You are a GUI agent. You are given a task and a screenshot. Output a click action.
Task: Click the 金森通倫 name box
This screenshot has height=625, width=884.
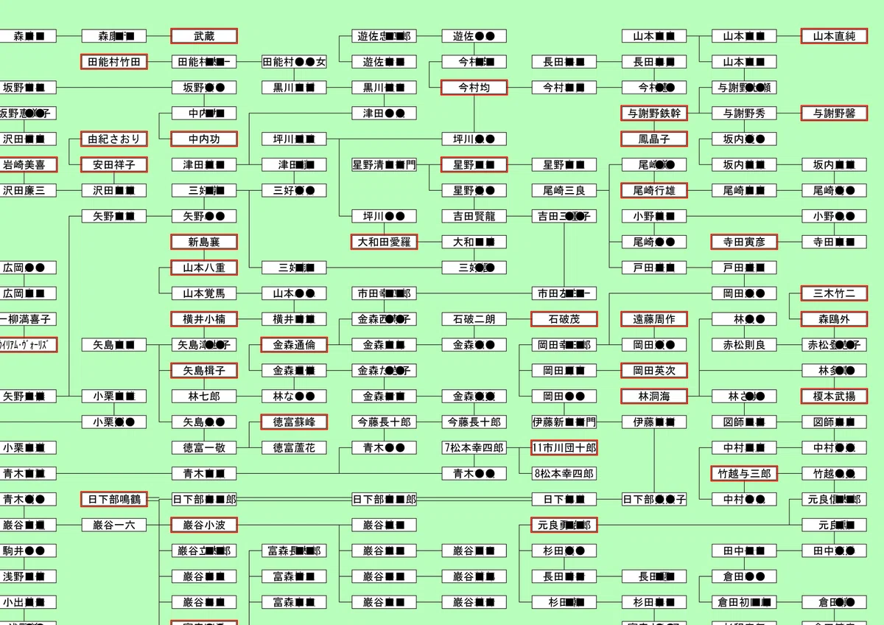click(x=294, y=345)
